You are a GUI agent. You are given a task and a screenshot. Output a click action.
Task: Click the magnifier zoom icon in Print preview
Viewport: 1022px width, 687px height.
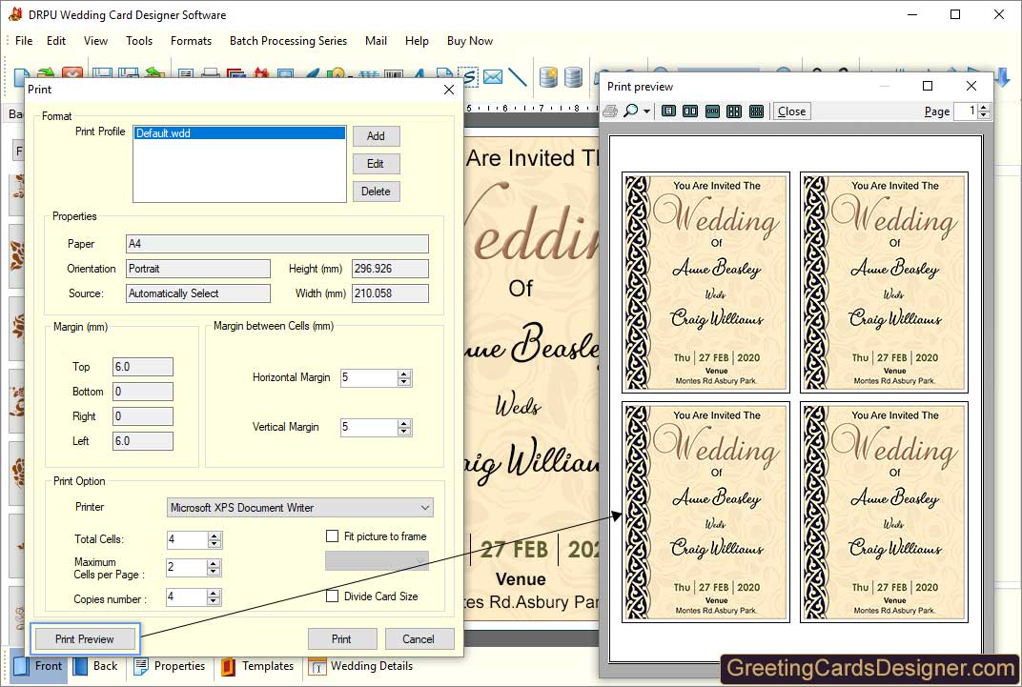point(630,111)
